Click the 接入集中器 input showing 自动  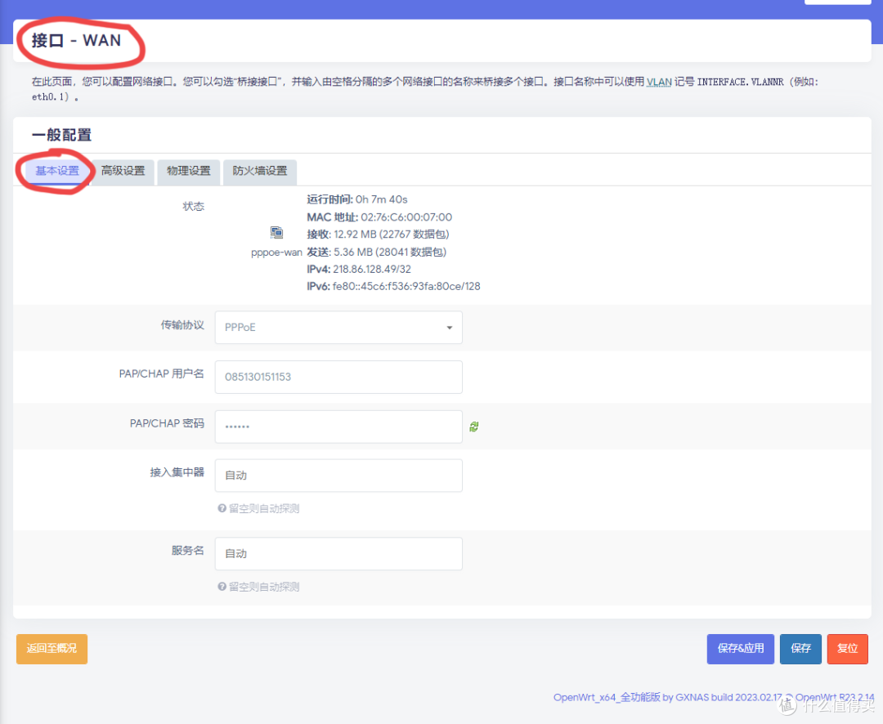point(338,475)
